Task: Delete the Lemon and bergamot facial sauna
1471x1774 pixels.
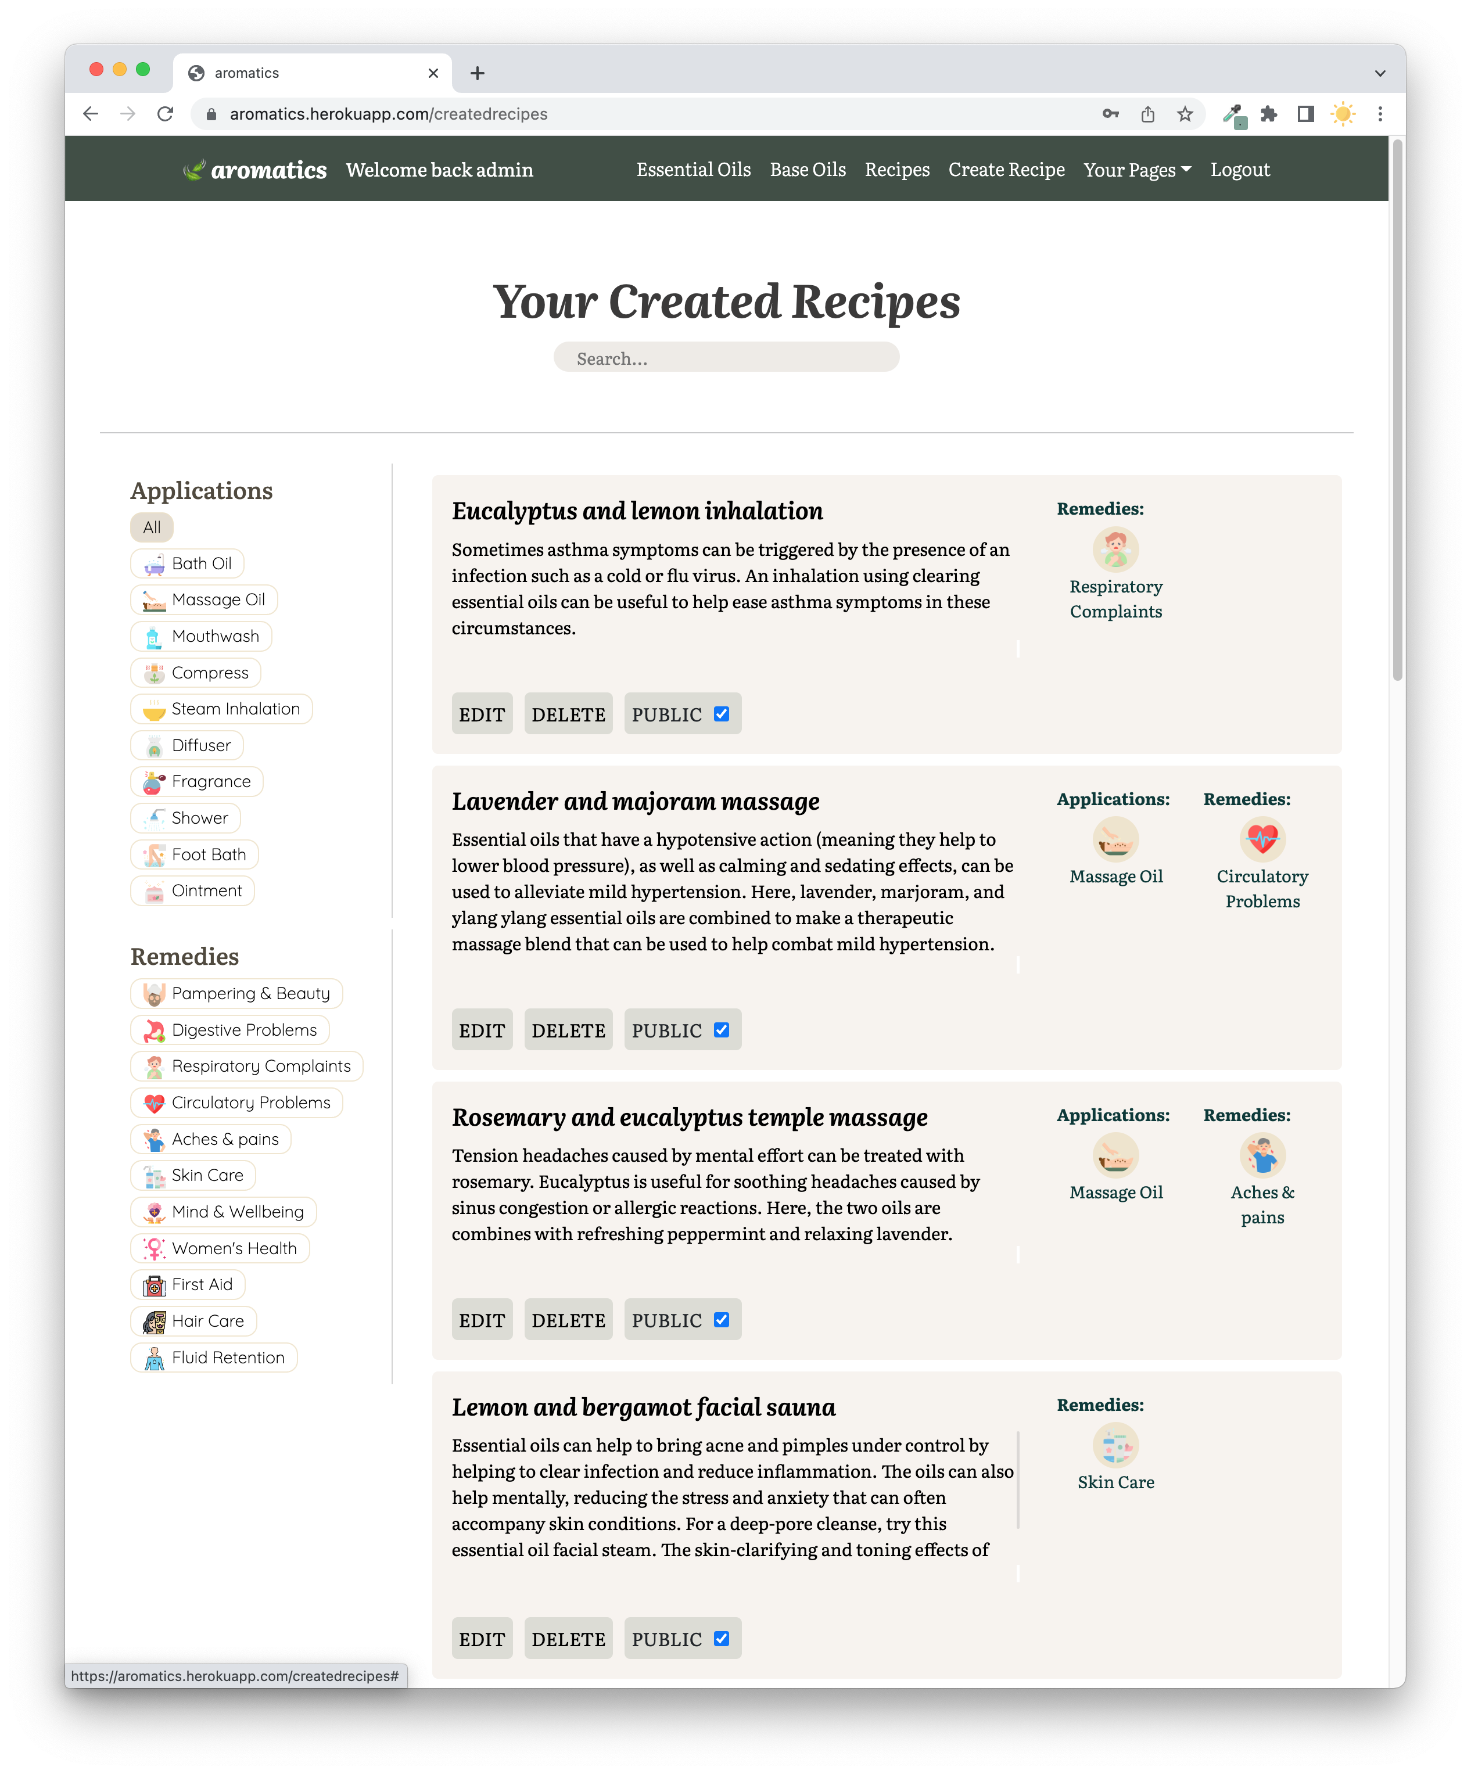Action: 568,1639
